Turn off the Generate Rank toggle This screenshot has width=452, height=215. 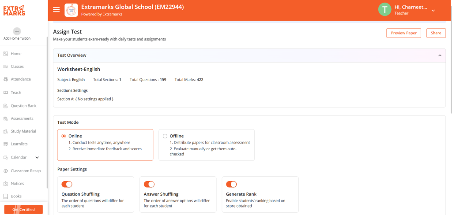[x=231, y=184]
